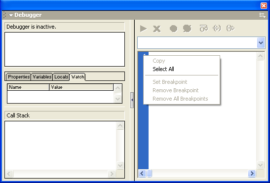
Task: Click code pane horizontal scrollbar right arrow
Action: pos(252,173)
